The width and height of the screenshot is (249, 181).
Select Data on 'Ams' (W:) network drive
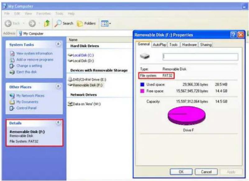point(87,104)
